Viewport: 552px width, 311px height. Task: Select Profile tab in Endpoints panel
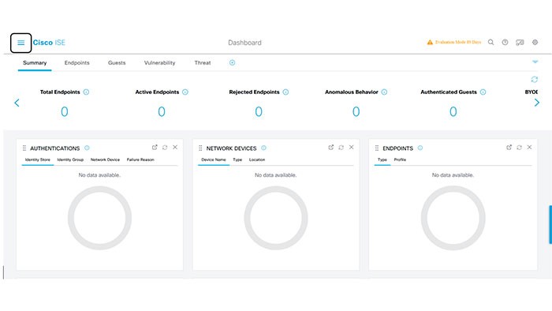tap(400, 159)
